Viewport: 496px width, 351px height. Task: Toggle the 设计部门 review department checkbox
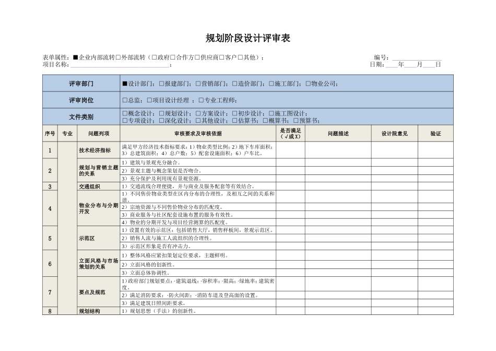[x=125, y=84]
